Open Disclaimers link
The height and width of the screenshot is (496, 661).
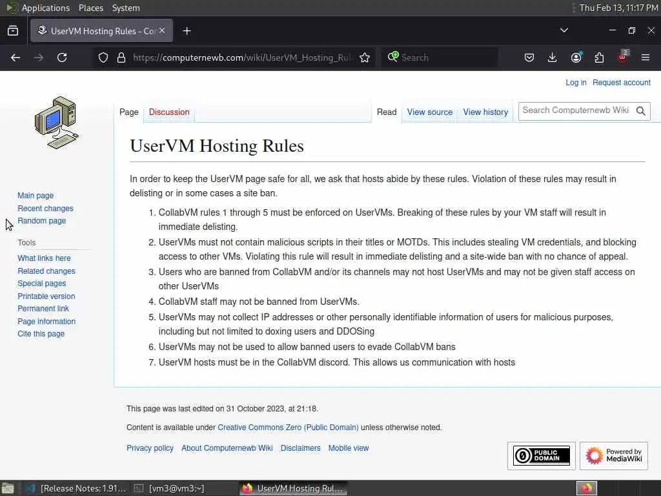click(x=300, y=448)
